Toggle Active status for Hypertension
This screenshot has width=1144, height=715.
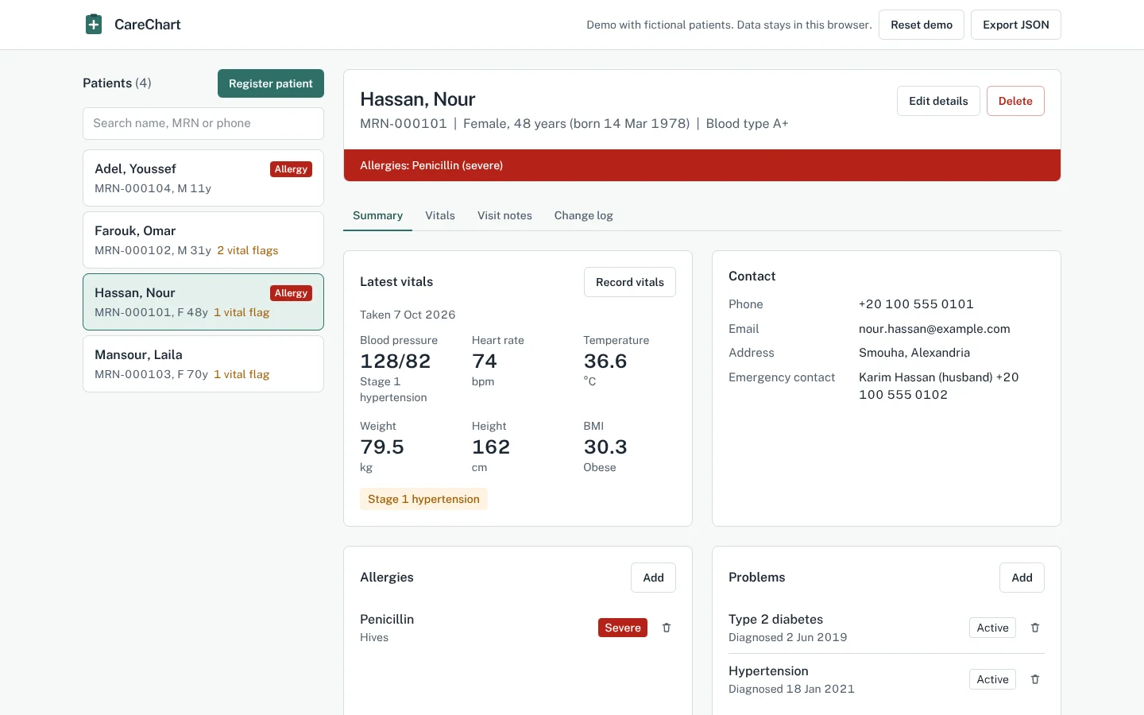point(992,679)
